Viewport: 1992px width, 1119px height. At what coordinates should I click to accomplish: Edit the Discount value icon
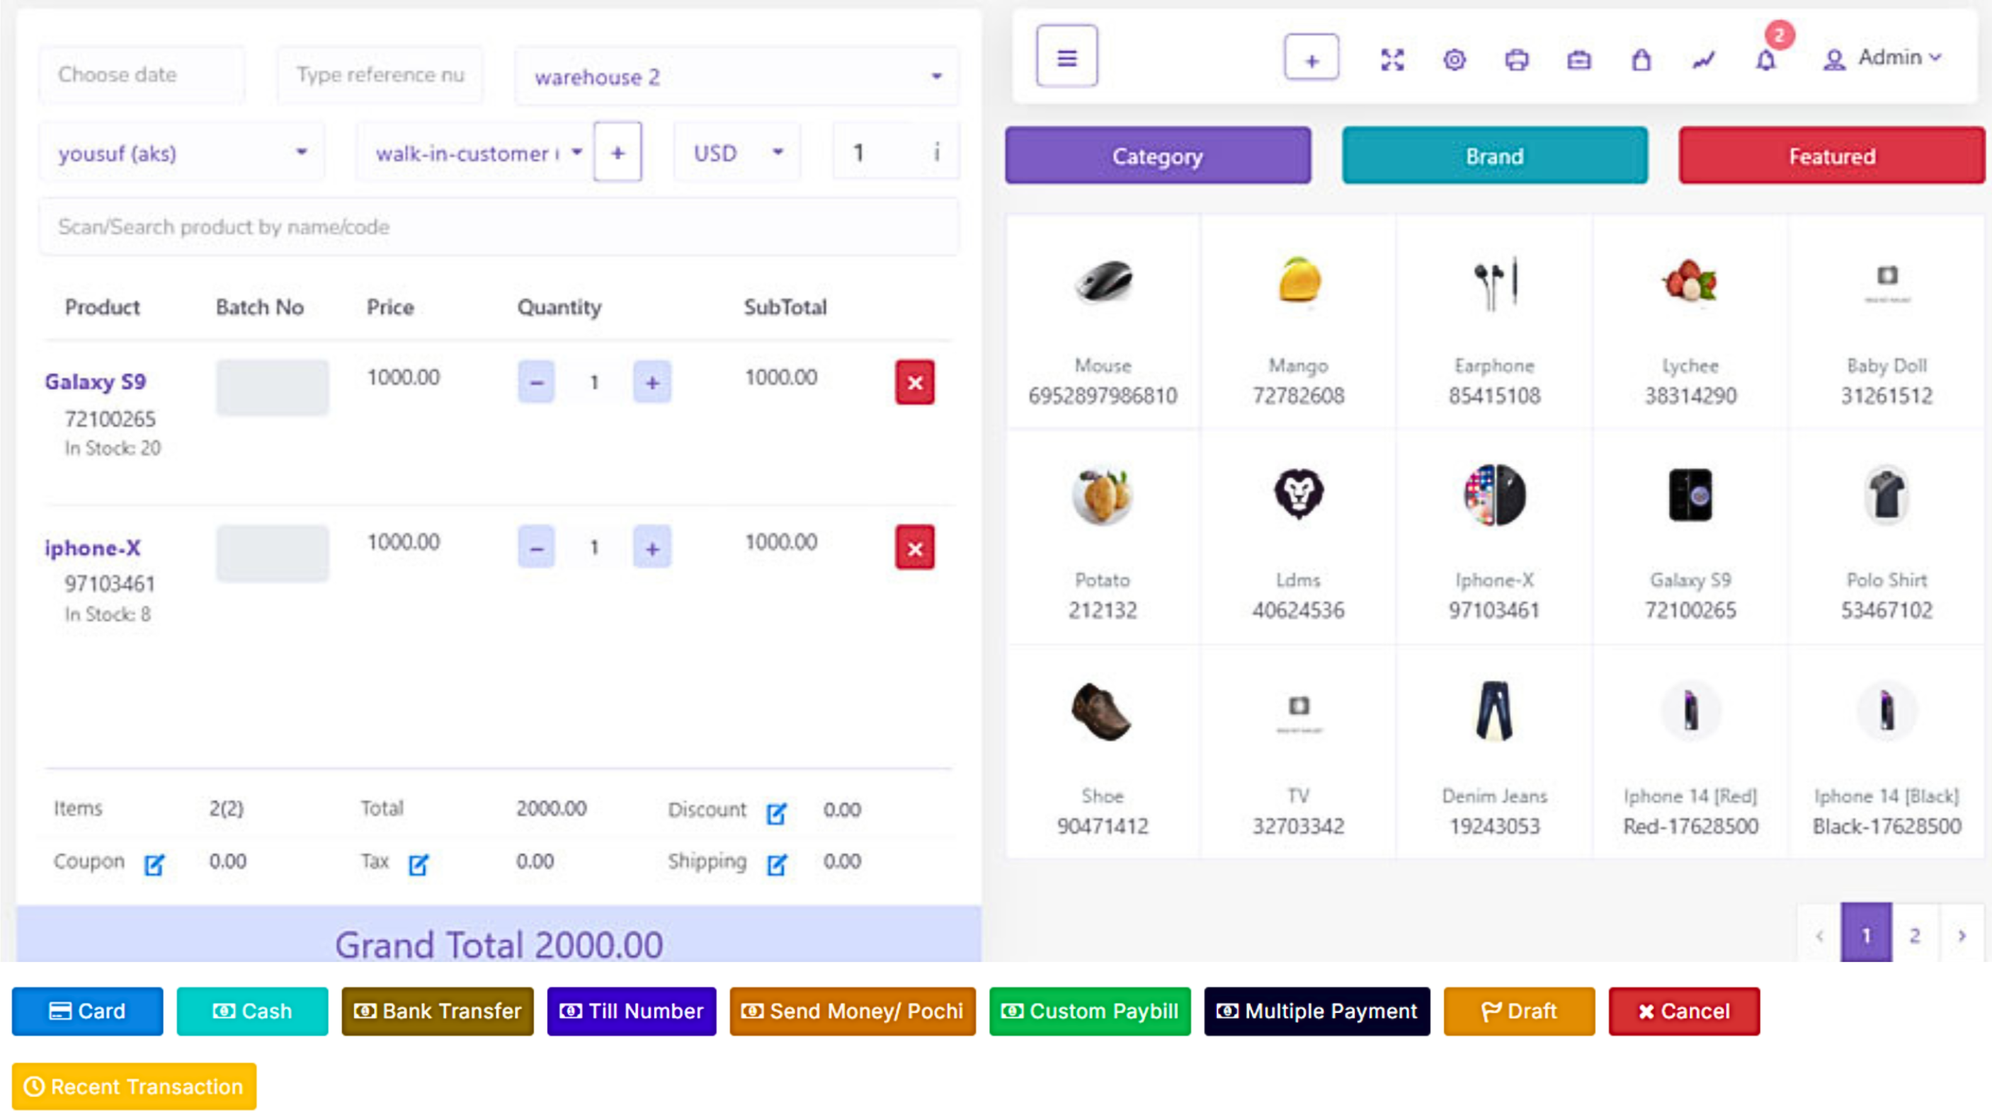(x=776, y=813)
